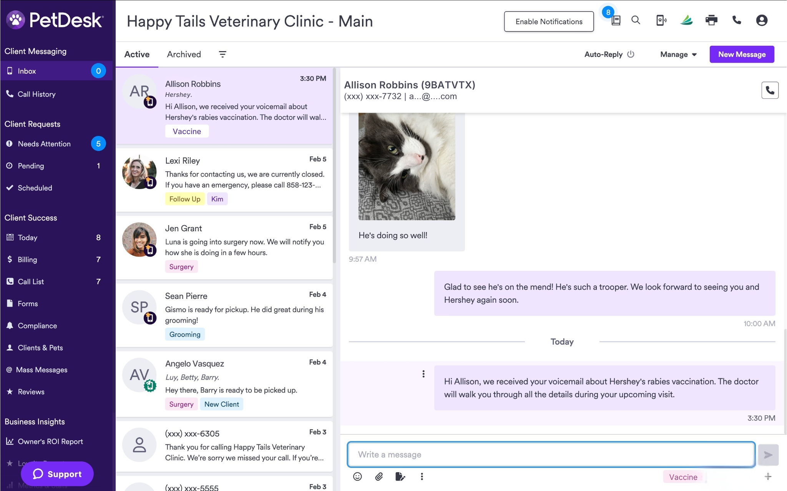The width and height of the screenshot is (787, 491).
Task: Click the PetDesk paw logo
Action: tap(16, 20)
